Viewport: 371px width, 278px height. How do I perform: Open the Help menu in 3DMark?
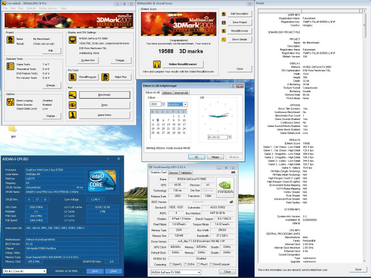(x=64, y=8)
